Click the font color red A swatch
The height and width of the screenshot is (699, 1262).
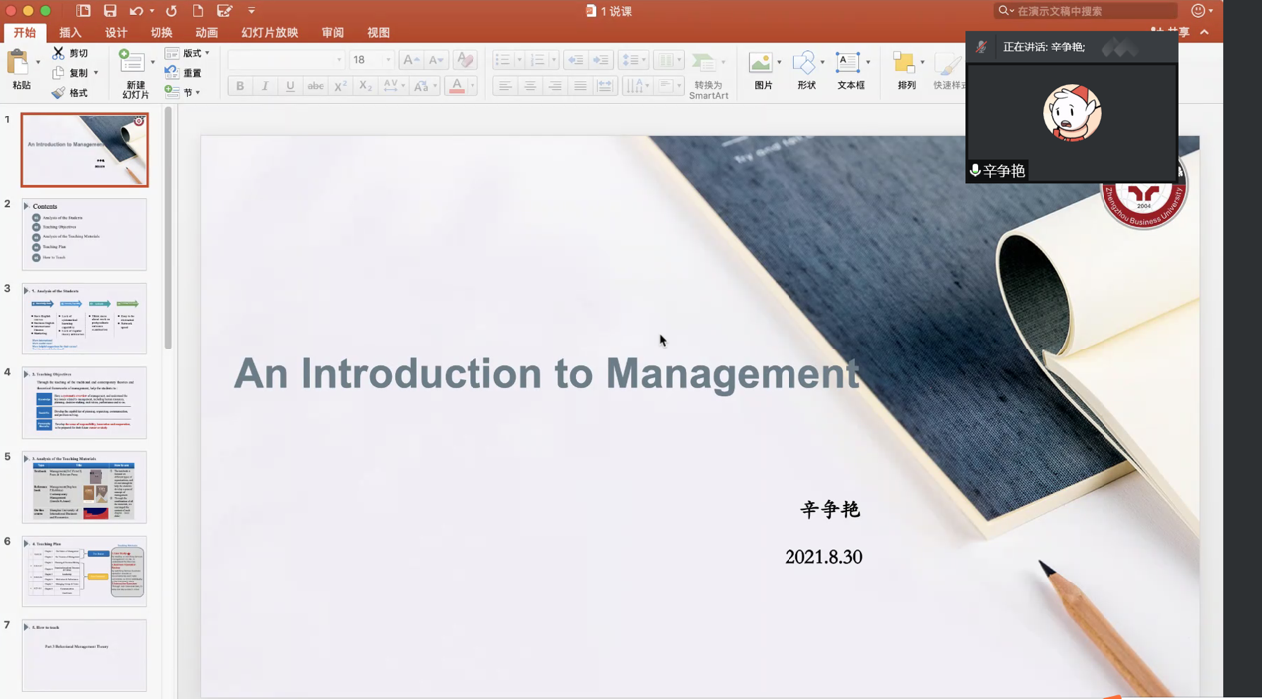pyautogui.click(x=457, y=87)
